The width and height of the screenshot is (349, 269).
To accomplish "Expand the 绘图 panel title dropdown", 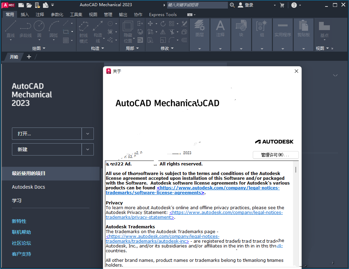I will click(x=39, y=48).
